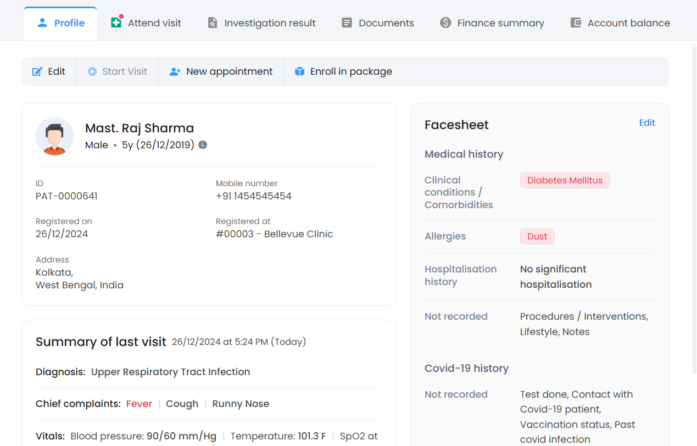Edit the Facesheet via Edit link

pos(646,123)
